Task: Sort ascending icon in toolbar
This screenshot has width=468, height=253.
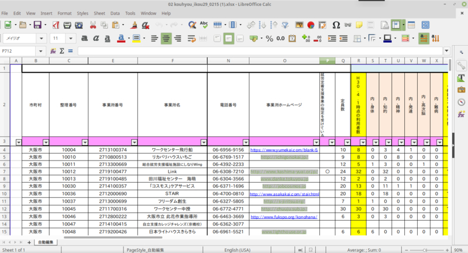Action: (262, 25)
